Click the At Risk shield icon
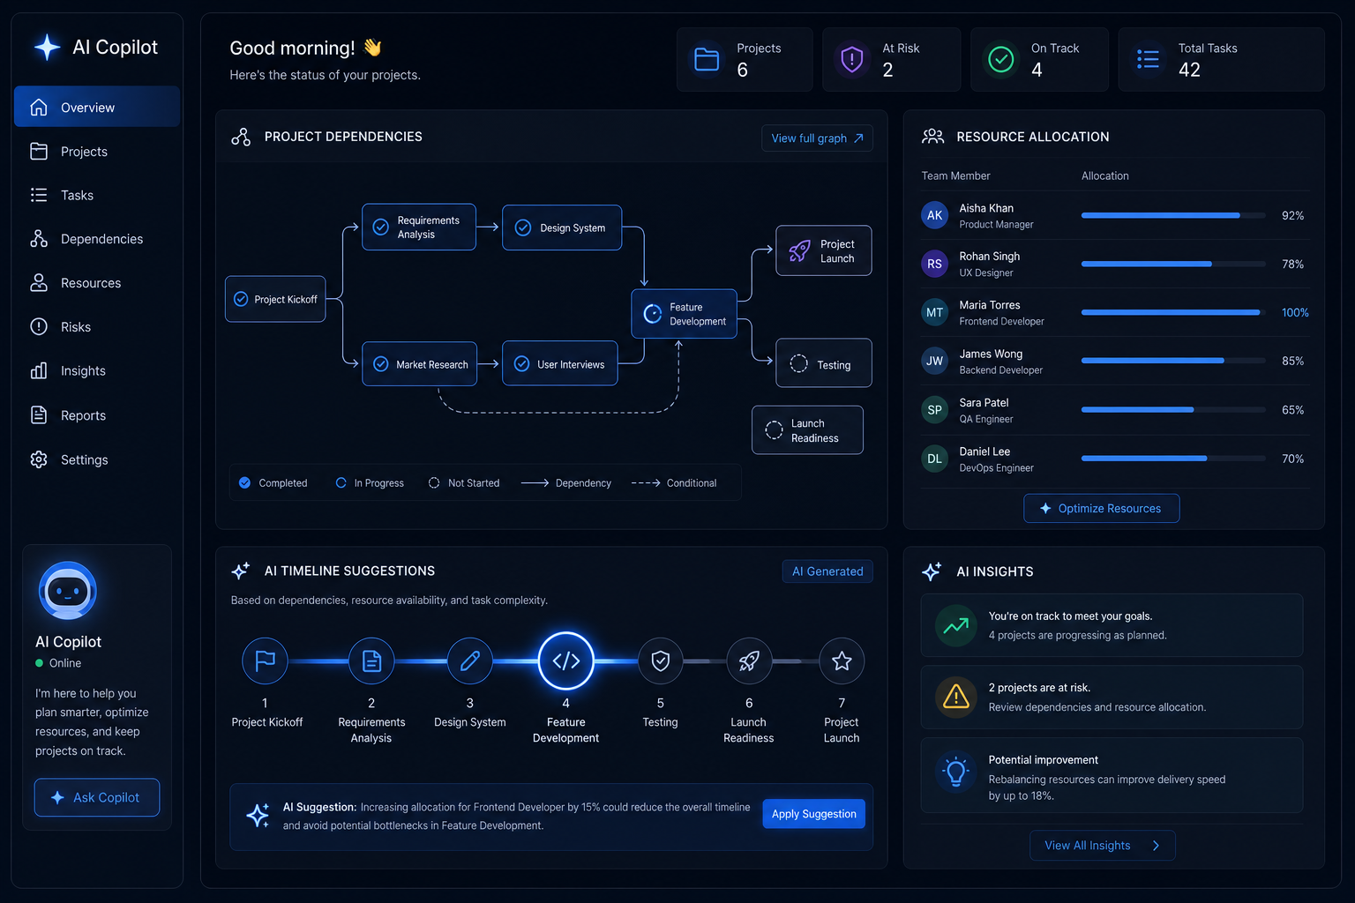This screenshot has height=903, width=1355. (852, 59)
